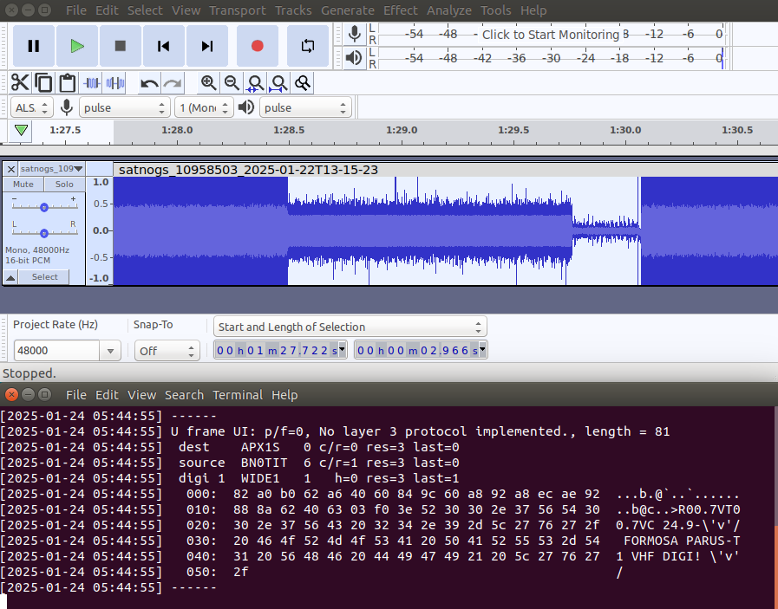
Task: Click the microphone icon beside recording device
Action: coord(67,107)
